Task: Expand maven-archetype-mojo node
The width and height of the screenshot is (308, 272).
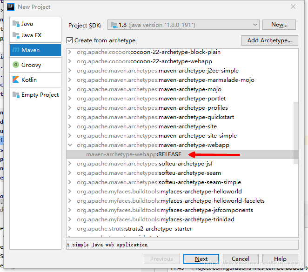Action: [70, 89]
